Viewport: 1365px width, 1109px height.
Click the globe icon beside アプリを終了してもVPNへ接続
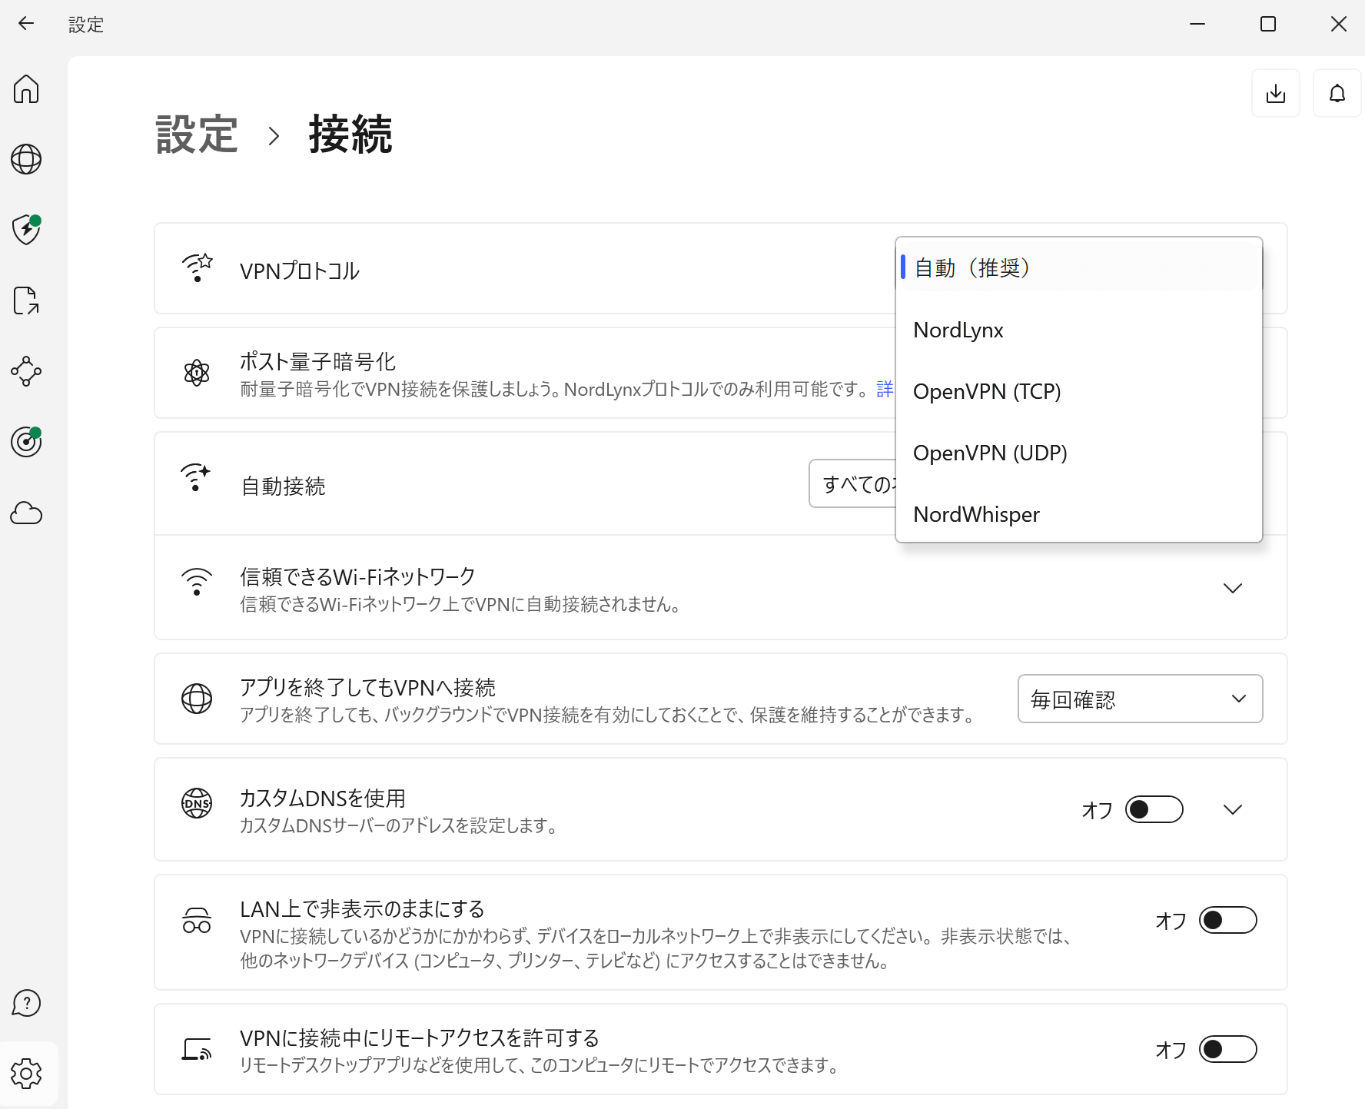(x=197, y=699)
